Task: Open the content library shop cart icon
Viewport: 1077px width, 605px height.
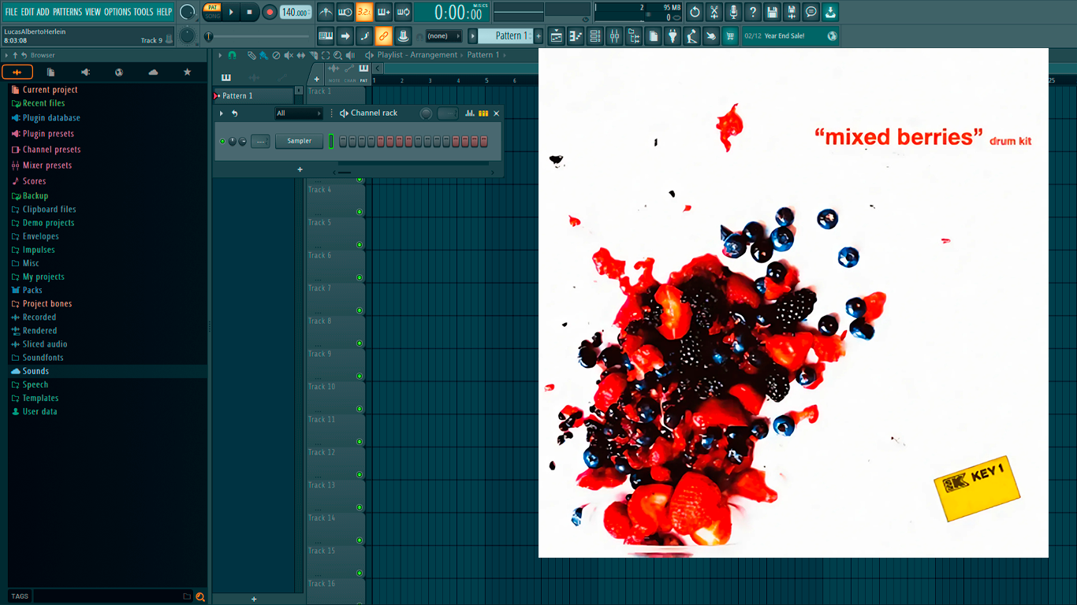Action: (x=730, y=35)
